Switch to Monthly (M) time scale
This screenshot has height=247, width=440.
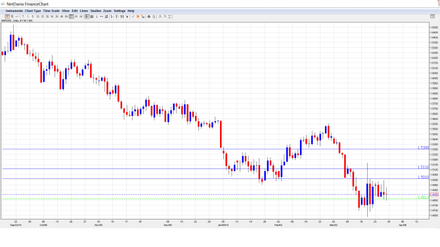(x=81, y=17)
